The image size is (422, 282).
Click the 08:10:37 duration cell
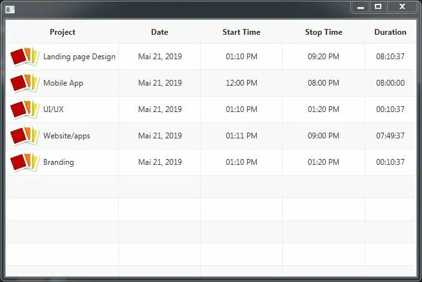390,57
